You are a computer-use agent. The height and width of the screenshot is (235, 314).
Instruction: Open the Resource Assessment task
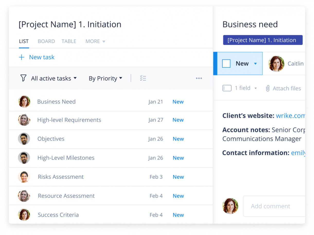coord(66,196)
